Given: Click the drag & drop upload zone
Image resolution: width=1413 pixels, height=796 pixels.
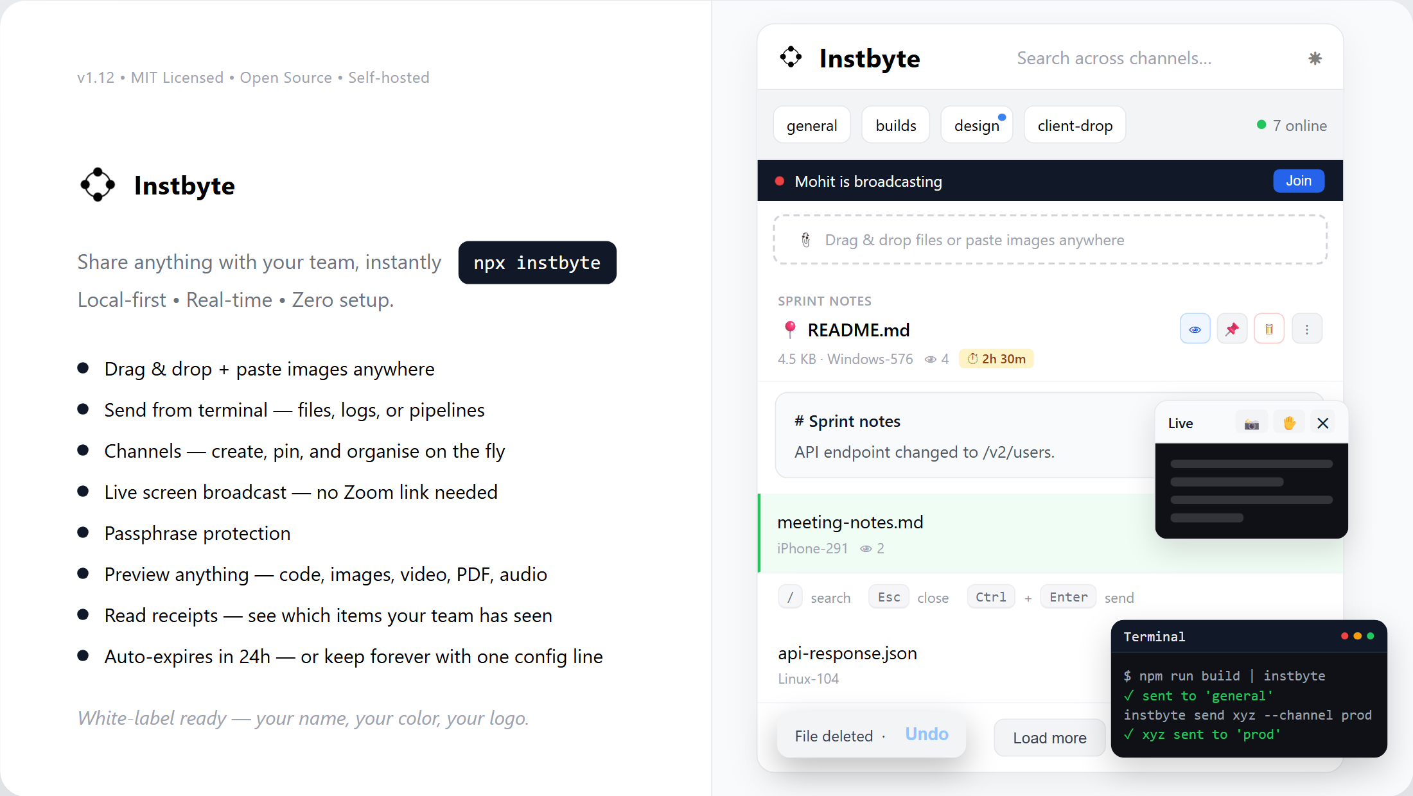Looking at the screenshot, I should click(x=1050, y=239).
